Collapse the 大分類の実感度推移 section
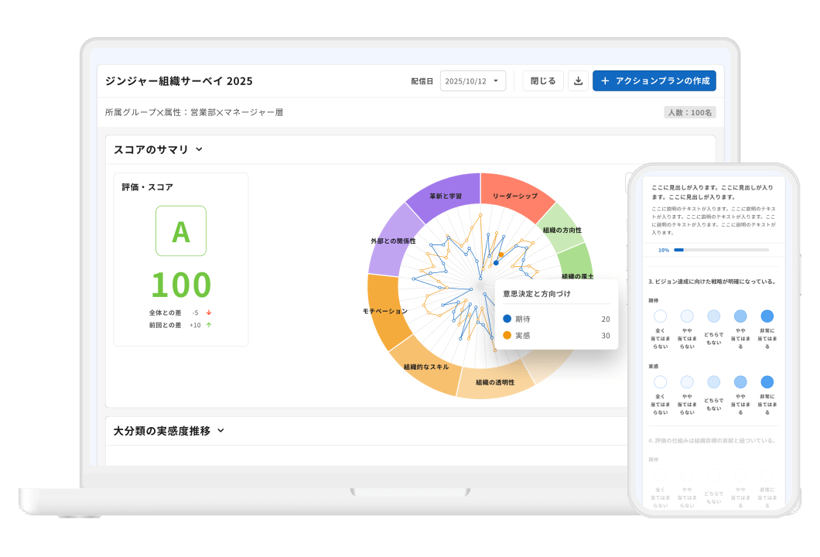The height and width of the screenshot is (557, 820). pyautogui.click(x=220, y=431)
